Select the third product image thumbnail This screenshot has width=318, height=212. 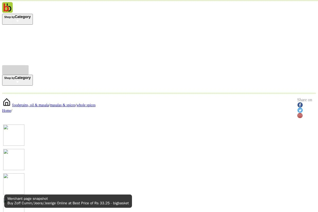(14, 184)
